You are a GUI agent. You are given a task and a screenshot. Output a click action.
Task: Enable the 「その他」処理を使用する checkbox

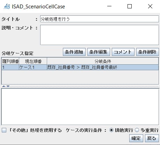pyautogui.click(x=4, y=130)
